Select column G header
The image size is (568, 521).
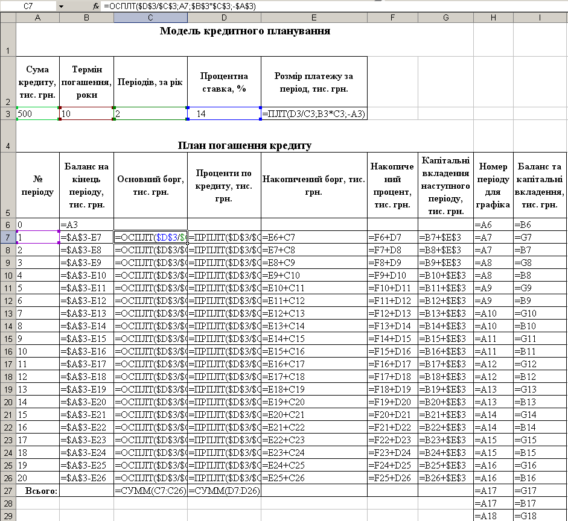446,17
